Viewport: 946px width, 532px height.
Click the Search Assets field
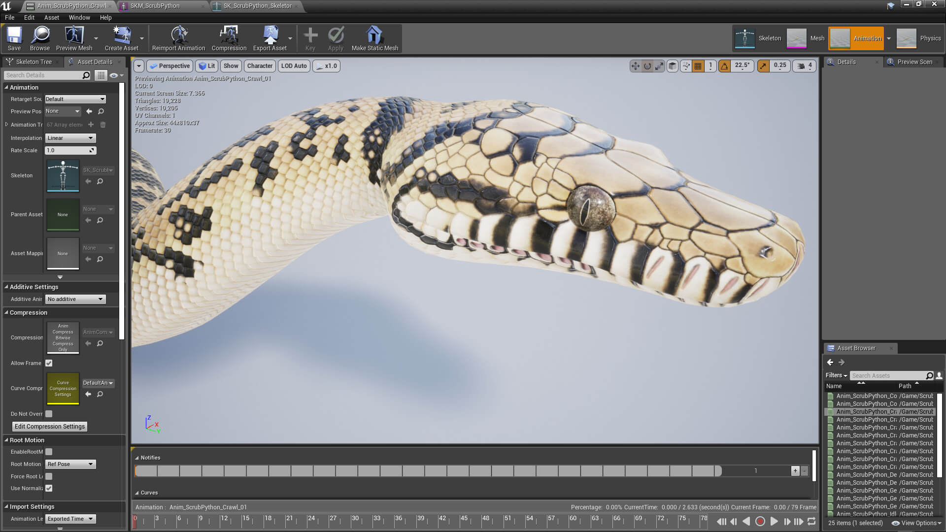point(891,376)
